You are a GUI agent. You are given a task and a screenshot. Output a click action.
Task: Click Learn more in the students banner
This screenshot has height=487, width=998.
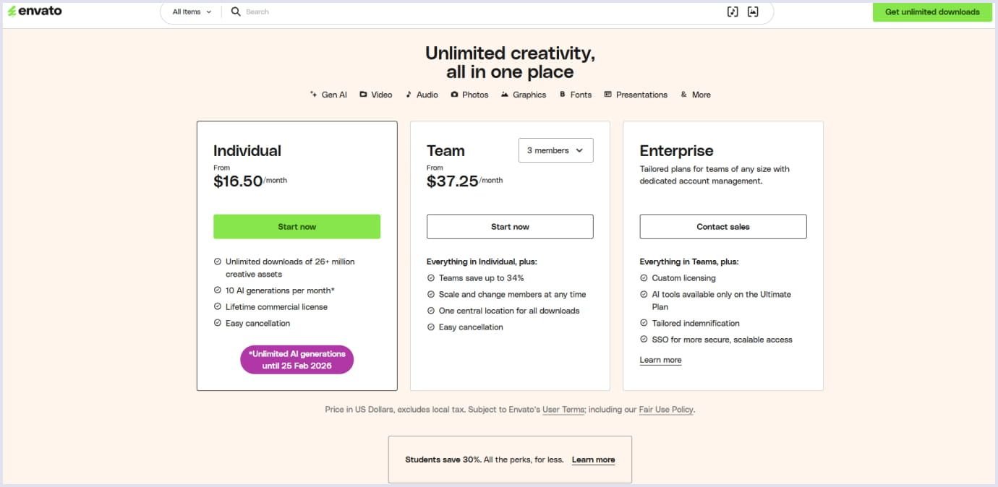point(593,459)
